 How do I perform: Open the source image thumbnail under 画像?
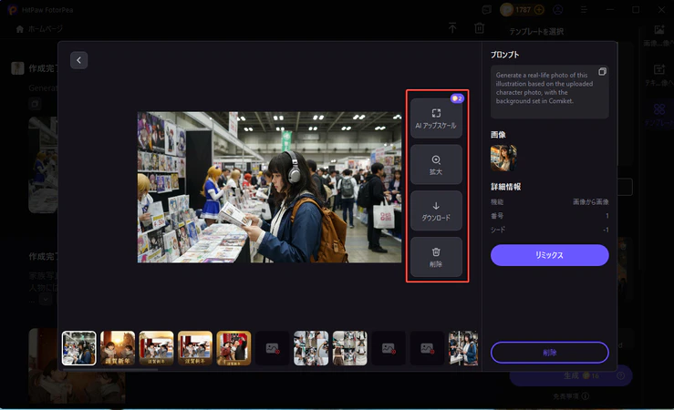pos(503,158)
